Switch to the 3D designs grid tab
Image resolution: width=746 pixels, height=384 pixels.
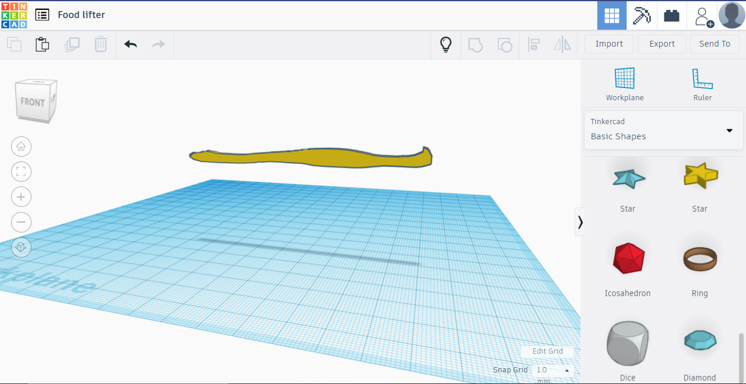tap(611, 15)
